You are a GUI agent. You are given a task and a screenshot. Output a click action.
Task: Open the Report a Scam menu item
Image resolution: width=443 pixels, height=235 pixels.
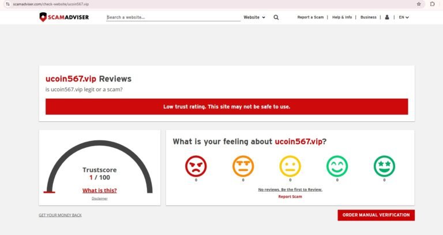[310, 17]
